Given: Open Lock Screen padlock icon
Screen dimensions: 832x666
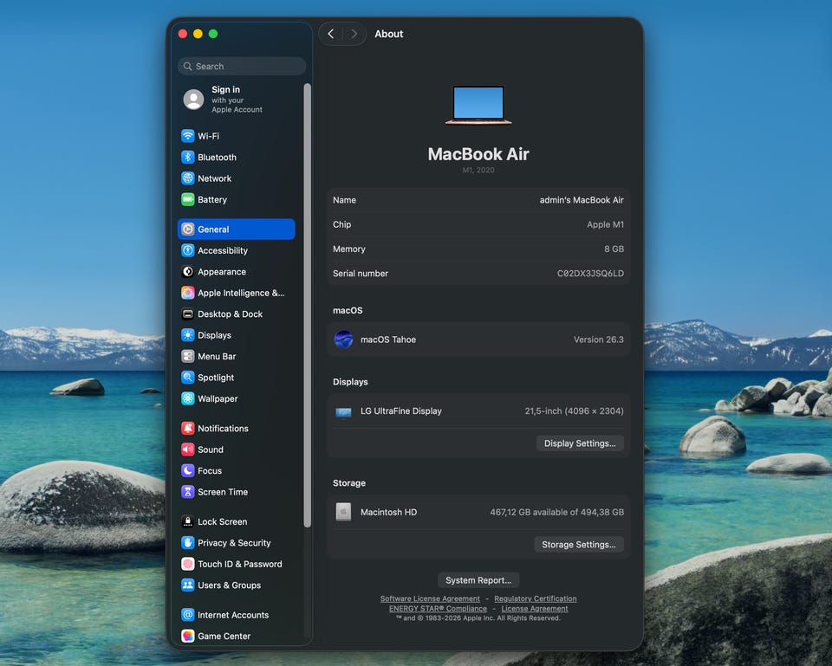Looking at the screenshot, I should coord(188,521).
